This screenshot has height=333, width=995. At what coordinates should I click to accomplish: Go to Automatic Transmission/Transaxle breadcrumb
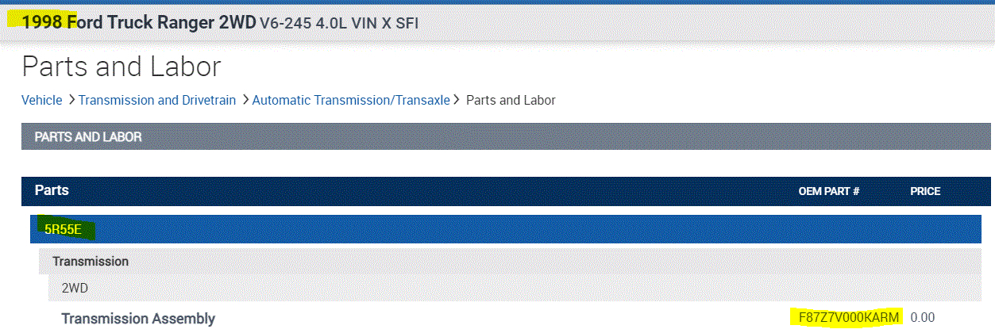click(350, 100)
